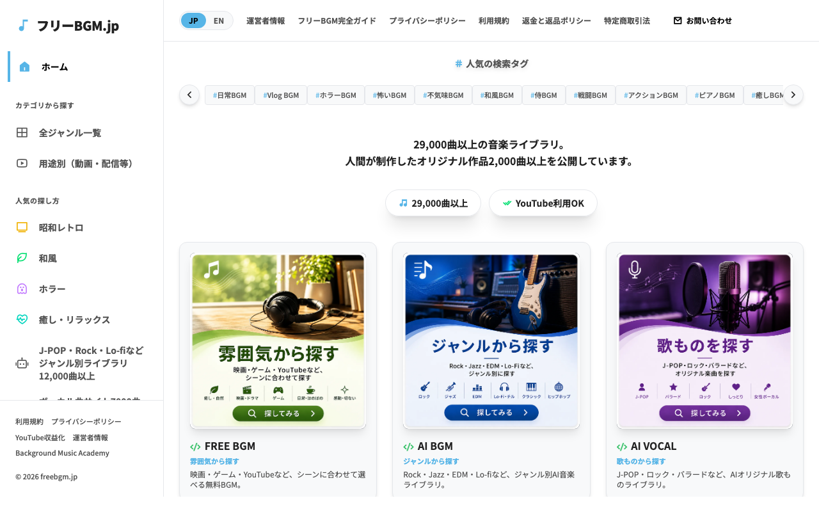Click the FREE BGM card title
Viewport: 819px width, 512px height.
(230, 447)
